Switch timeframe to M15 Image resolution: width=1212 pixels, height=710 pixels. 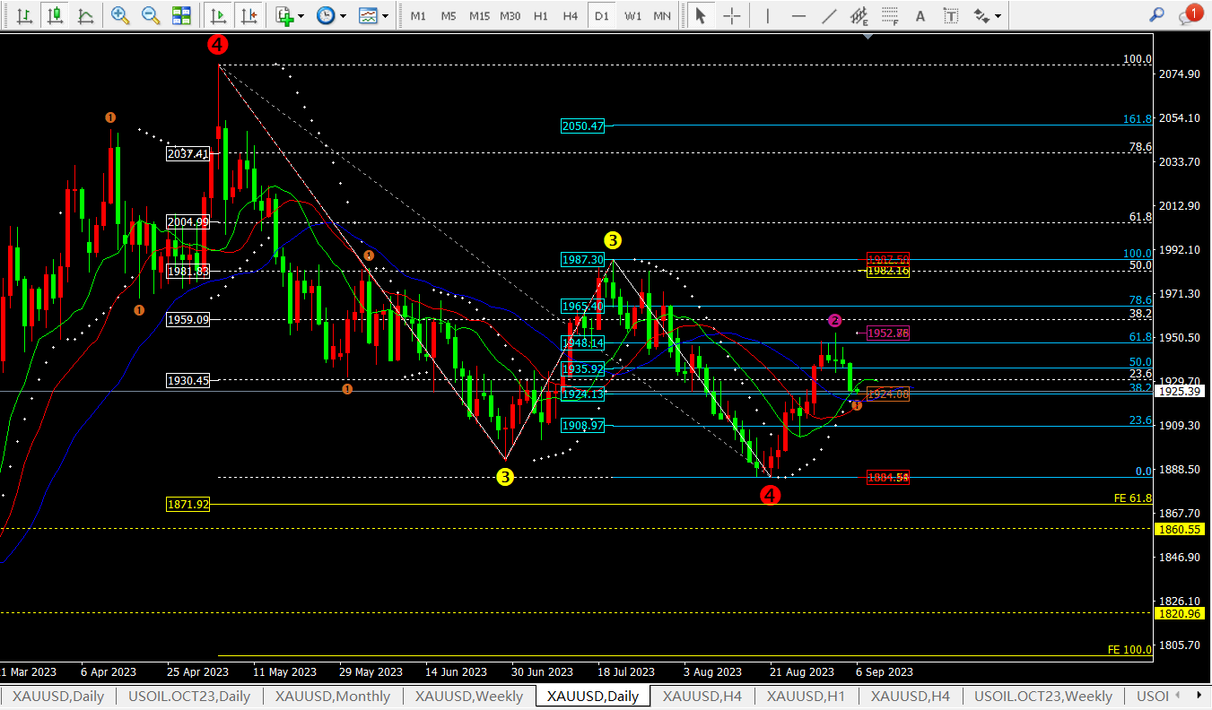pos(479,15)
